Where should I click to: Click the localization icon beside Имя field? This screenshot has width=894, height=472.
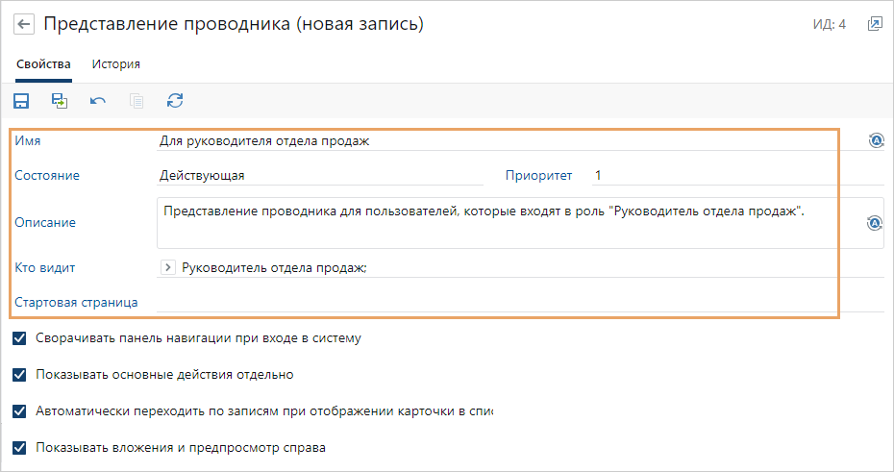coord(876,140)
